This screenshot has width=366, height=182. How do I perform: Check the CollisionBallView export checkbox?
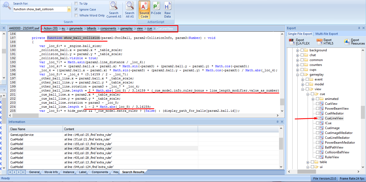[x=317, y=152]
